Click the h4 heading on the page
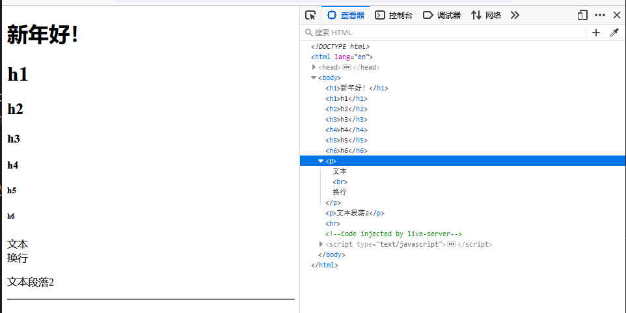 coord(13,165)
